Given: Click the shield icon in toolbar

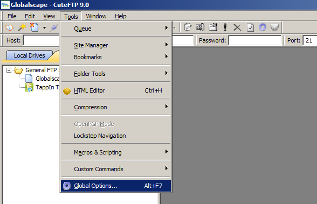Looking at the screenshot, I should pos(275,27).
